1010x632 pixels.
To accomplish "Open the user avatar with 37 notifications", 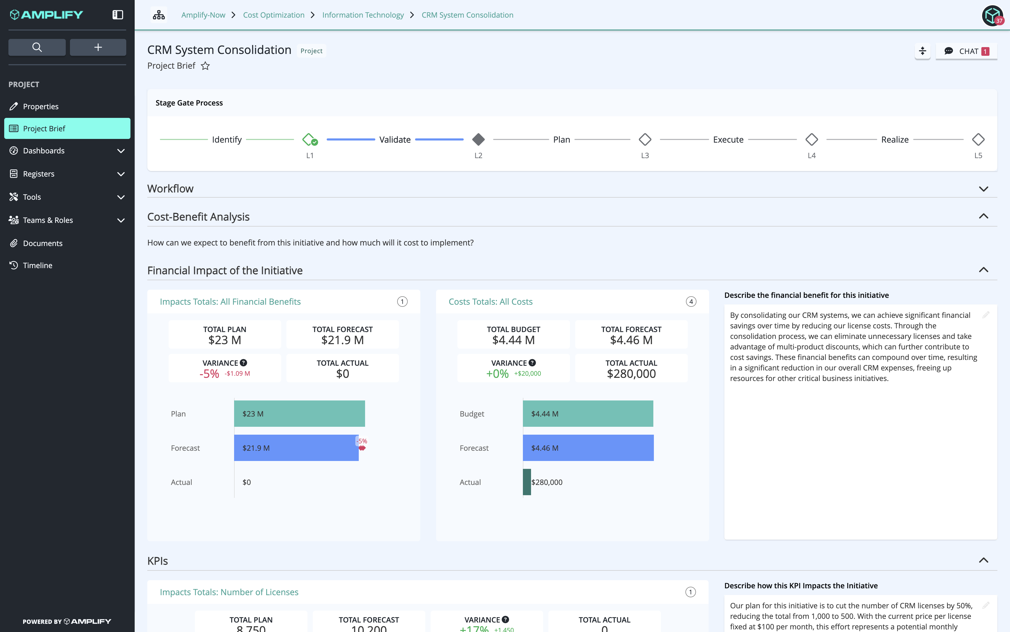I will 992,16.
